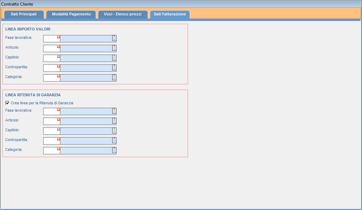The image size is (362, 210).
Task: Clear Contropartita in Linea Importo Valori
Action: [59, 66]
